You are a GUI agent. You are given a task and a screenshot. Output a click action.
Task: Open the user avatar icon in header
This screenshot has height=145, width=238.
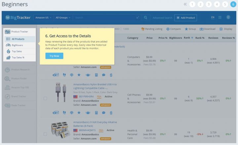(x=228, y=17)
